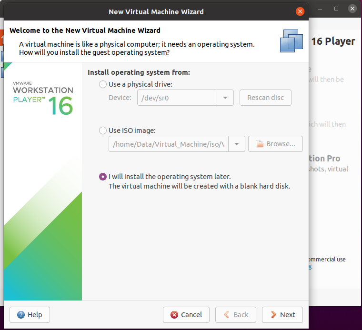Click the orange arrow on Next button
This screenshot has width=362, height=330.
[273, 315]
